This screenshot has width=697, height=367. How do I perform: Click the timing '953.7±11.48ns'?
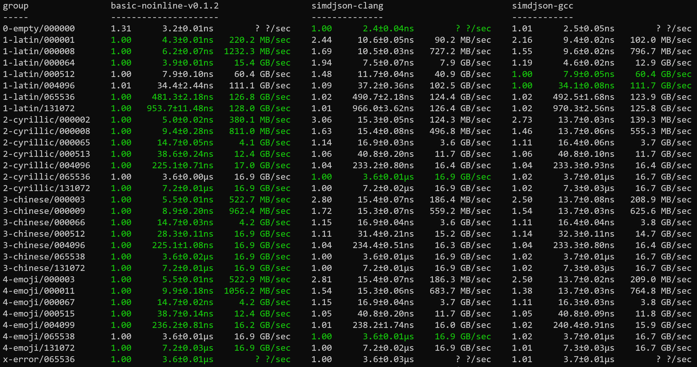[180, 108]
